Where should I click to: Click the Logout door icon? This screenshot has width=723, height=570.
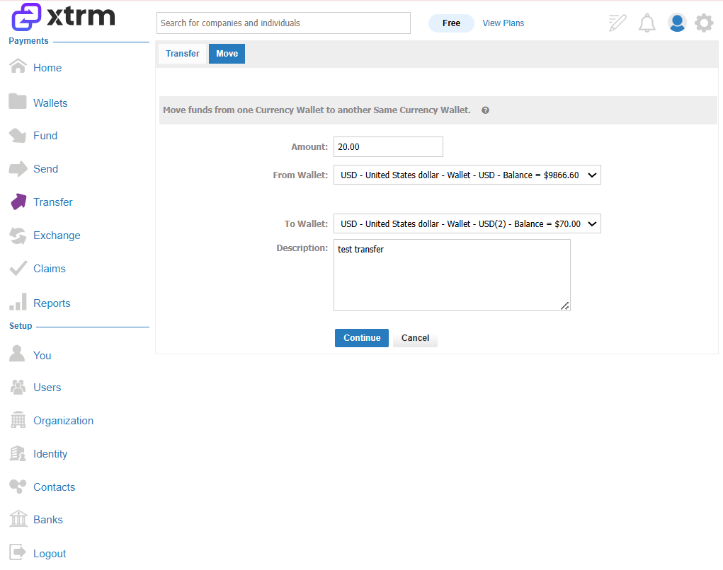tap(18, 552)
